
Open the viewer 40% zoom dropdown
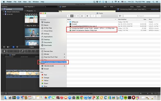click(x=106, y=7)
